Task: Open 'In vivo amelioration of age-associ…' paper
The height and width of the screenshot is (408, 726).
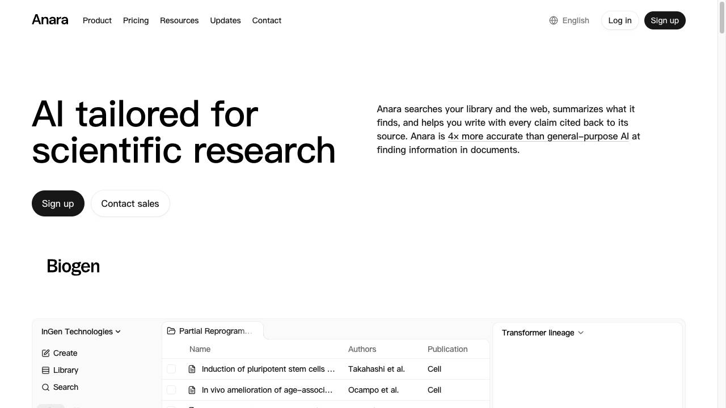Action: (x=267, y=390)
